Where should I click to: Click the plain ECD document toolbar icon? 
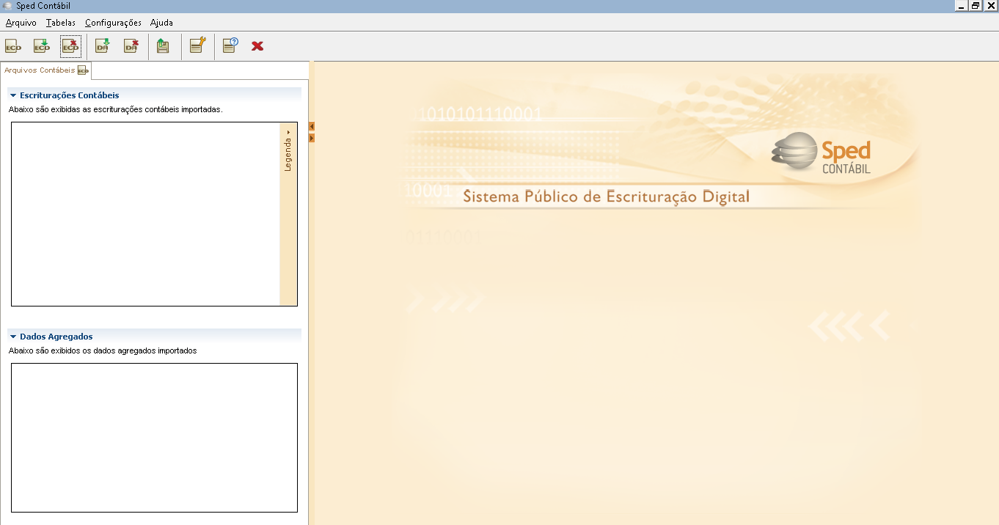(x=13, y=46)
